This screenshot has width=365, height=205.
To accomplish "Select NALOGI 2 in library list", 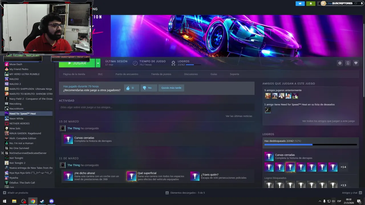I will click(x=15, y=84).
